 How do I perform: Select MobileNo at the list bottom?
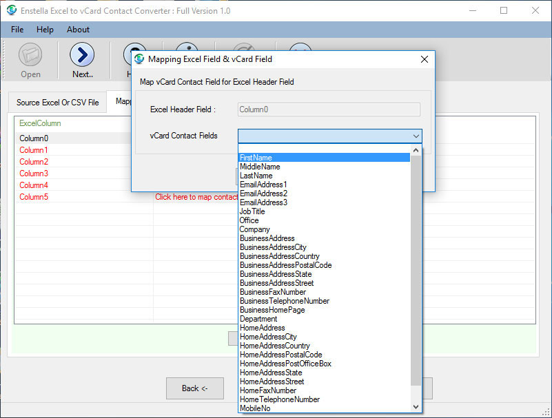[x=254, y=408]
